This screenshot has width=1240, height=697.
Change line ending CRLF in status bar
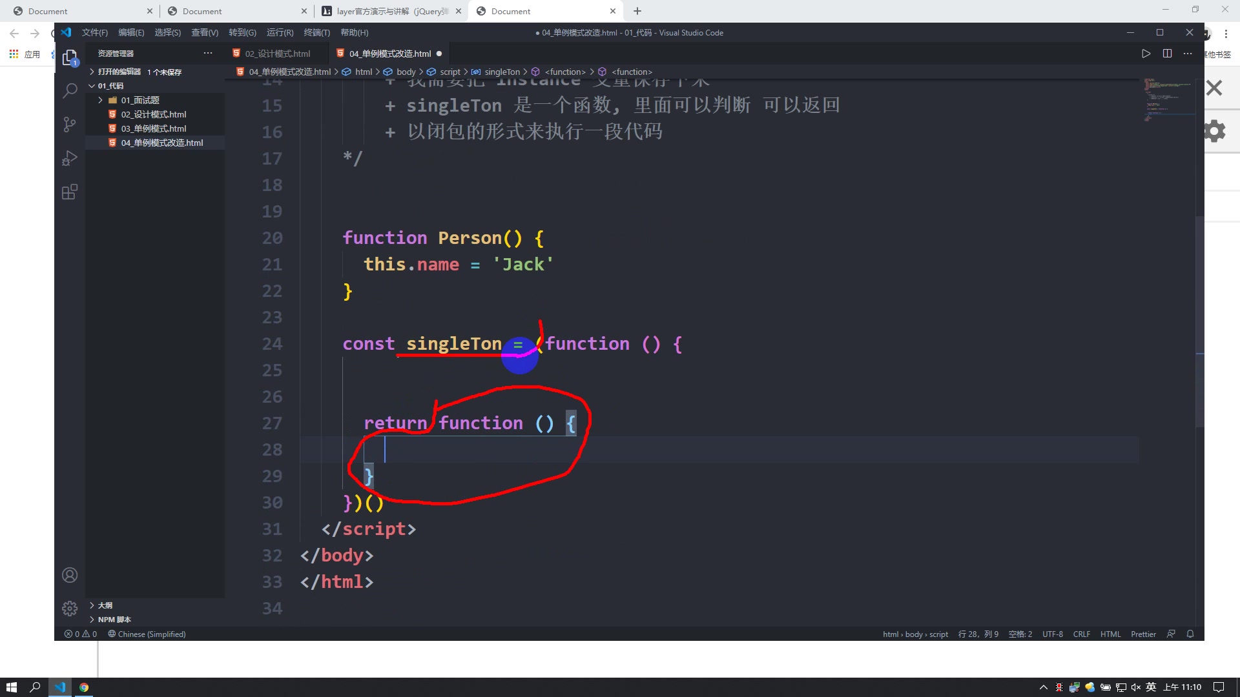1081,634
